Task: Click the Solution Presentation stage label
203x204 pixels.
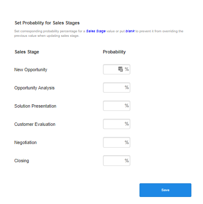Action: [35, 106]
